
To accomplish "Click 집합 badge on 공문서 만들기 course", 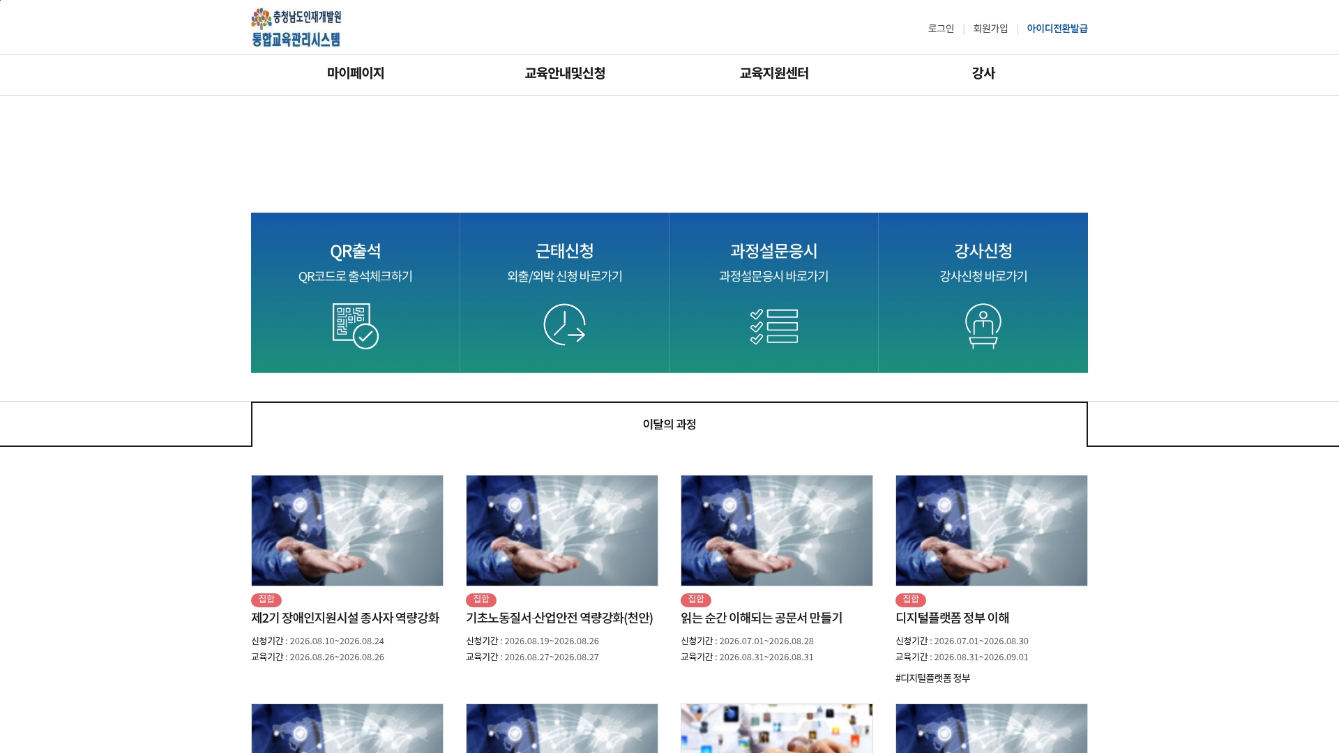I will tap(696, 600).
